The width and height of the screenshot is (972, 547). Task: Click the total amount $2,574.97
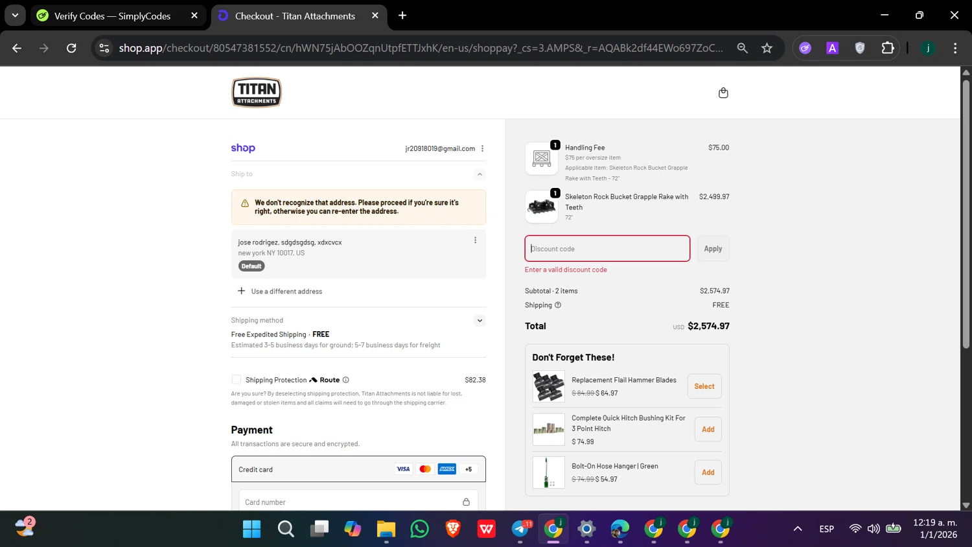point(708,326)
